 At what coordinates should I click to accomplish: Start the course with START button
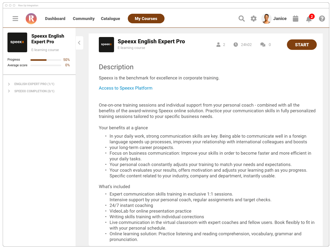coord(302,45)
